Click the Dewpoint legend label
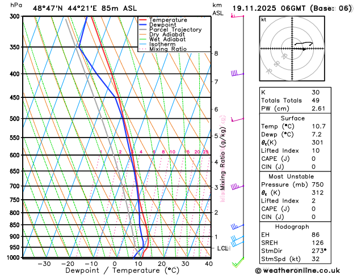Image resolution: width=357 pixels, height=275 pixels. (x=162, y=25)
